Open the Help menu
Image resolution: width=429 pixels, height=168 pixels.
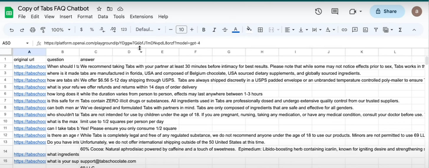163,17
